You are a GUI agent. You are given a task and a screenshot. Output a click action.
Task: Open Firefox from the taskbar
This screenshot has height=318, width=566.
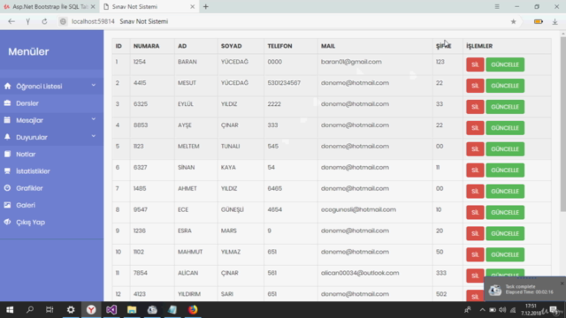[x=193, y=310]
